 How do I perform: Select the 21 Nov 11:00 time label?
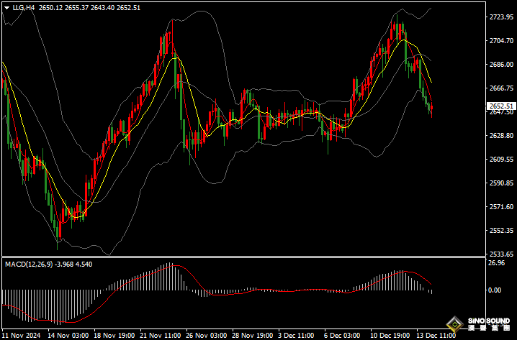point(161,336)
